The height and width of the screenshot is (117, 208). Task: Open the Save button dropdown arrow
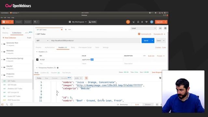click(164, 41)
